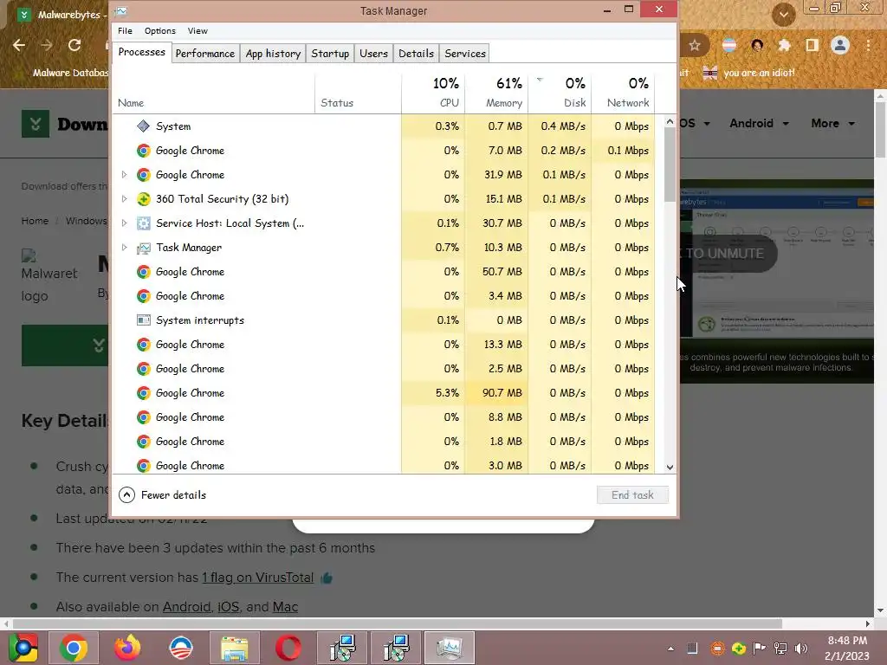
Task: Open the Android link in Key Details
Action: pos(187,607)
